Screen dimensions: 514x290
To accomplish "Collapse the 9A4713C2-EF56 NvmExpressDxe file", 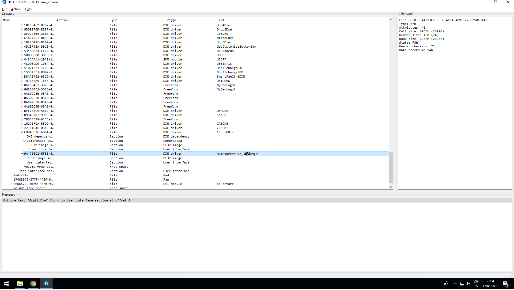I will click(x=22, y=154).
